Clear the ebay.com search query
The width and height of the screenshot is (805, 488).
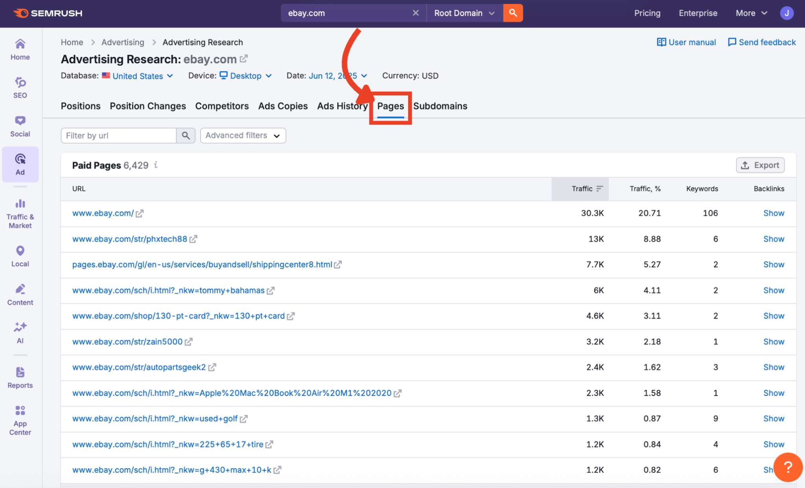(x=415, y=13)
